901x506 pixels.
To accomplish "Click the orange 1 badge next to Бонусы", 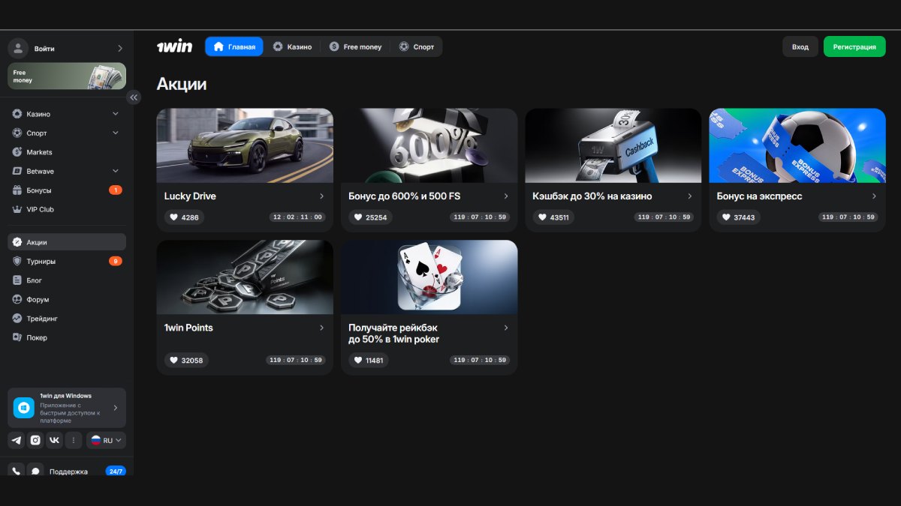I will point(115,190).
